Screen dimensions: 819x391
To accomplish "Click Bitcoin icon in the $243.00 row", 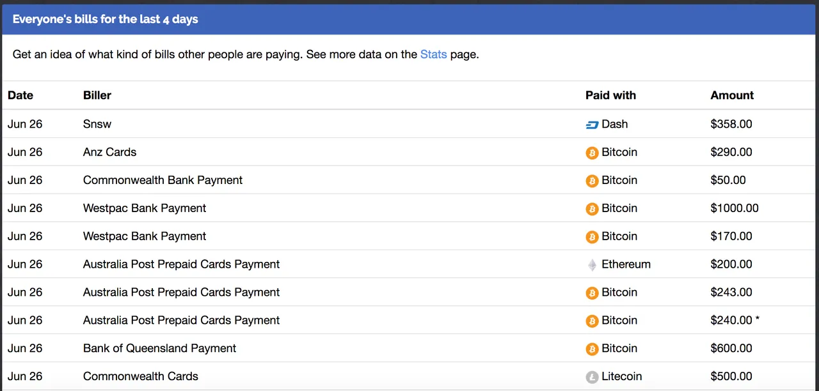I will [x=592, y=293].
